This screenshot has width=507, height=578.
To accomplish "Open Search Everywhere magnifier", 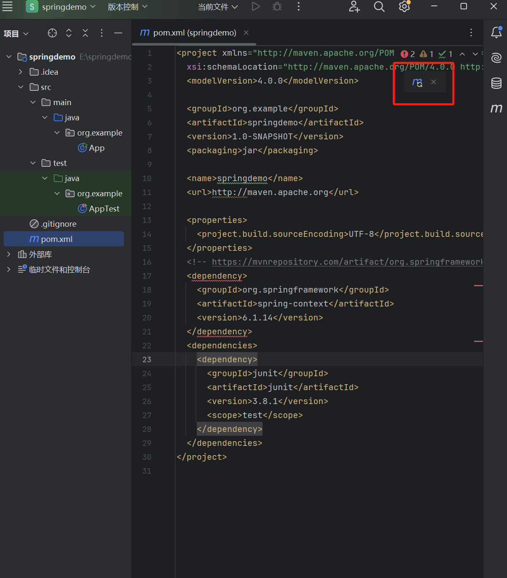I will click(x=379, y=6).
